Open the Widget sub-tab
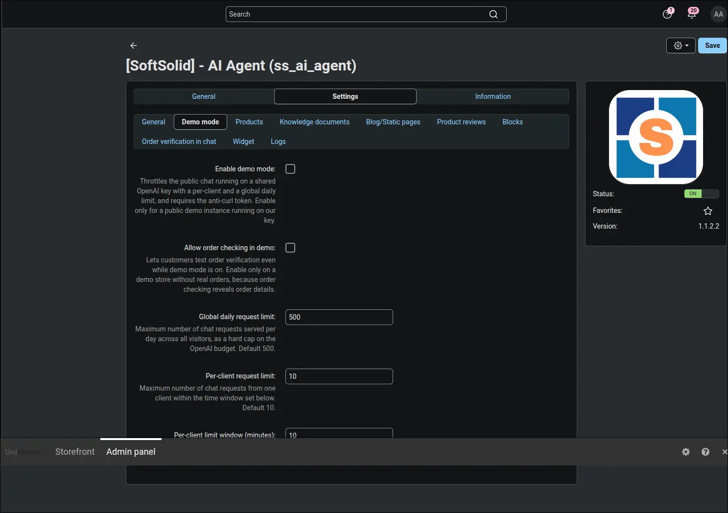 pyautogui.click(x=243, y=141)
